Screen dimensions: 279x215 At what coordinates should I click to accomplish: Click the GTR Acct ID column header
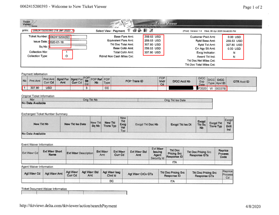click(241, 81)
